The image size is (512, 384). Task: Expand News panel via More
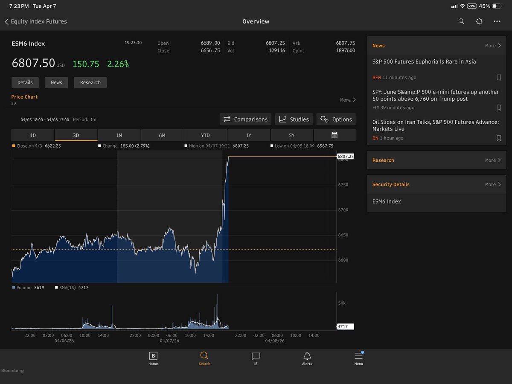click(493, 46)
